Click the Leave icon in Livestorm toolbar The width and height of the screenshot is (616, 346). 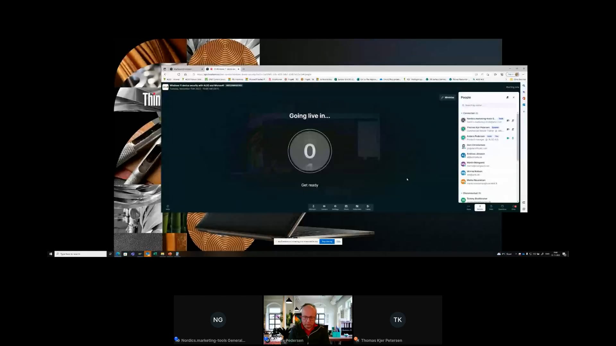pos(368,207)
